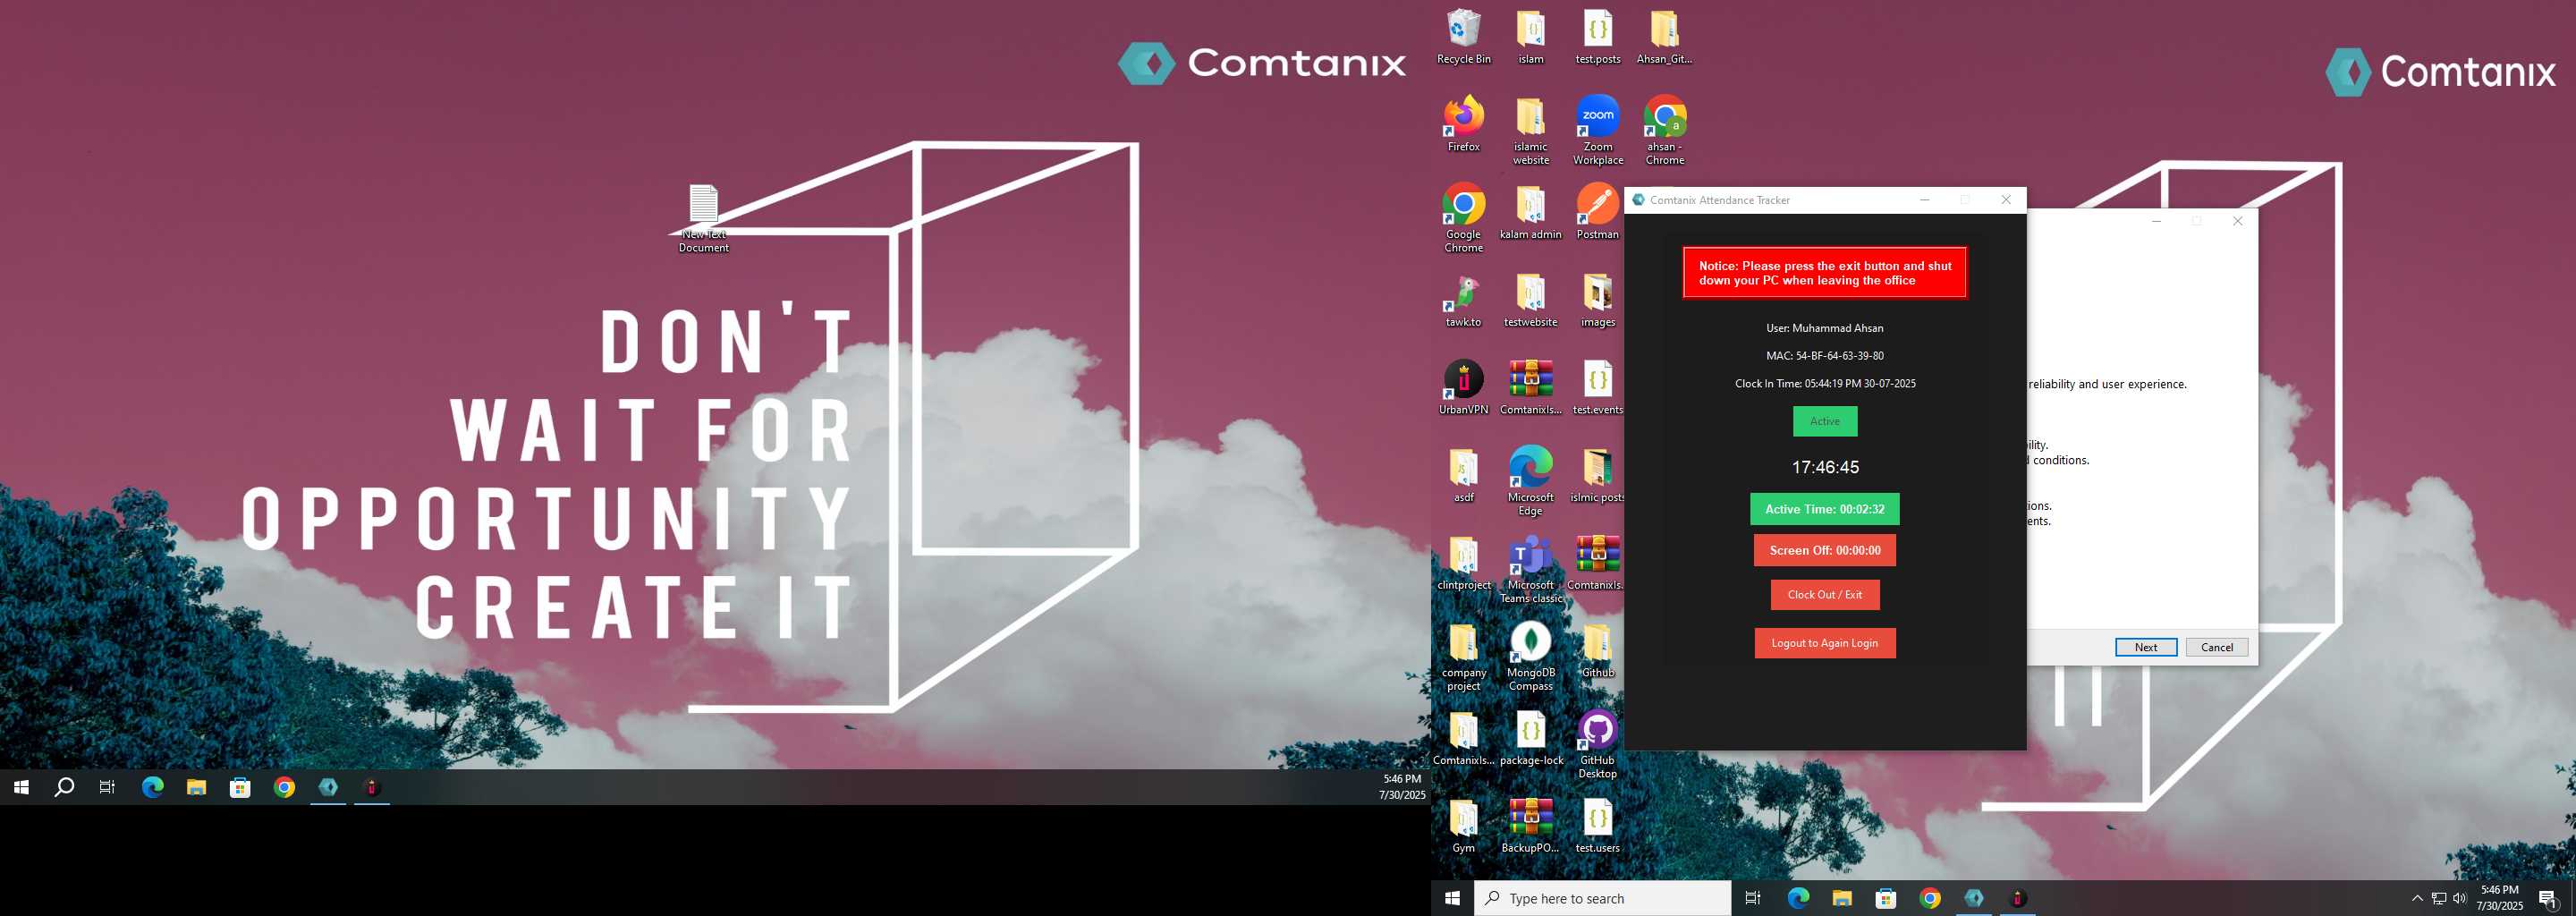
Task: Click the Active Time counter button
Action: pyautogui.click(x=1824, y=509)
